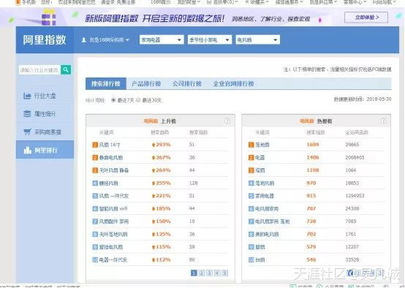Open 采购商素描 sidebar menu item
The height and width of the screenshot is (288, 405).
coord(45,132)
